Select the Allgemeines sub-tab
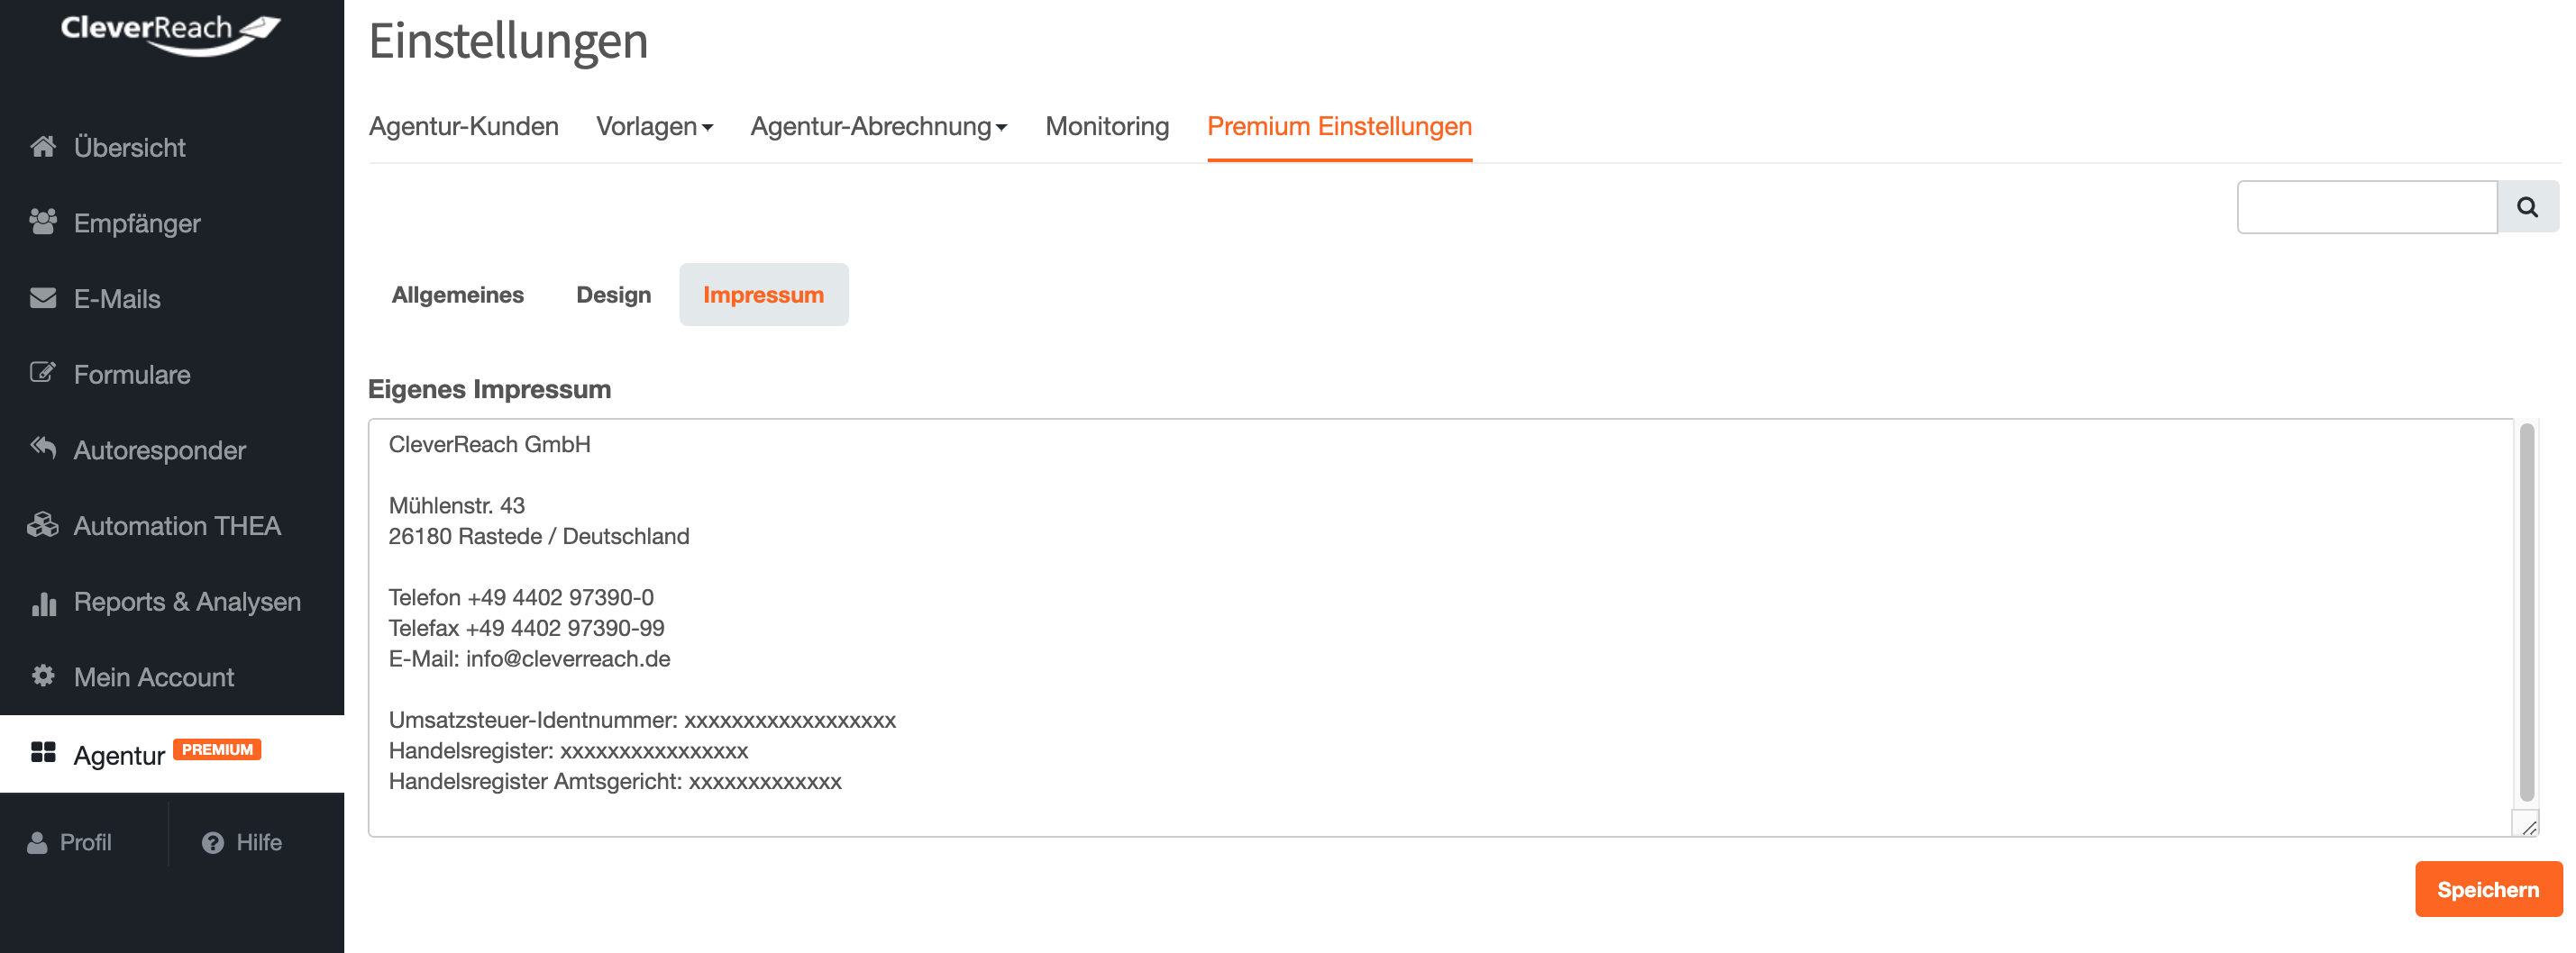Screen dimensions: 2576x953 coord(457,295)
